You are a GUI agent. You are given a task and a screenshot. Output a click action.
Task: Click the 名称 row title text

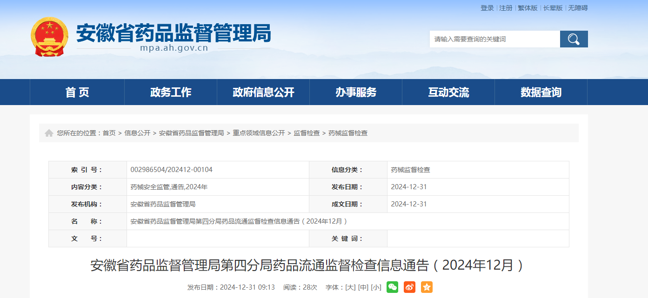click(x=239, y=221)
